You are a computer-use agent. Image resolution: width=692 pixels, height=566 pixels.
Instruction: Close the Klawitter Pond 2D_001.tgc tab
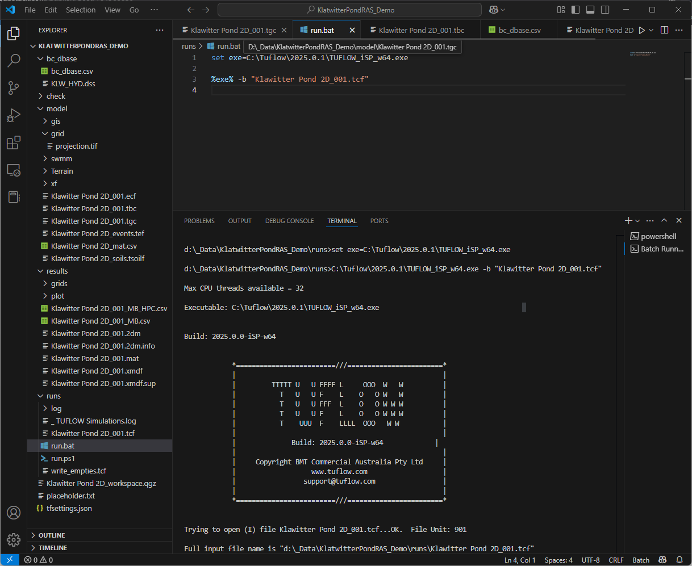284,30
